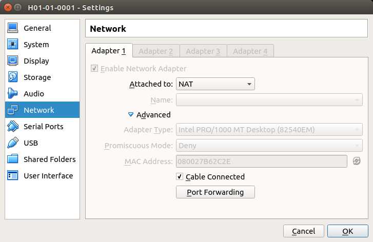
Task: Open the Promiscuous Mode dropdown
Action: (269, 145)
